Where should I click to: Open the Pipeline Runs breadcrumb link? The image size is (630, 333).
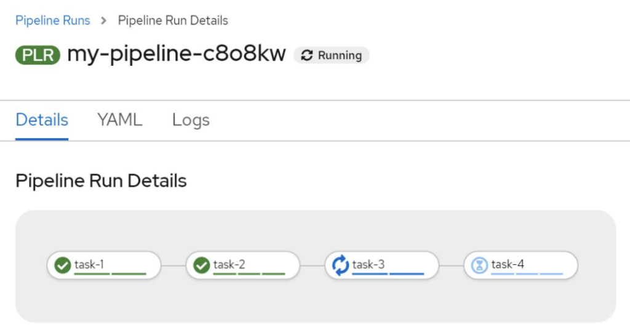pyautogui.click(x=53, y=20)
